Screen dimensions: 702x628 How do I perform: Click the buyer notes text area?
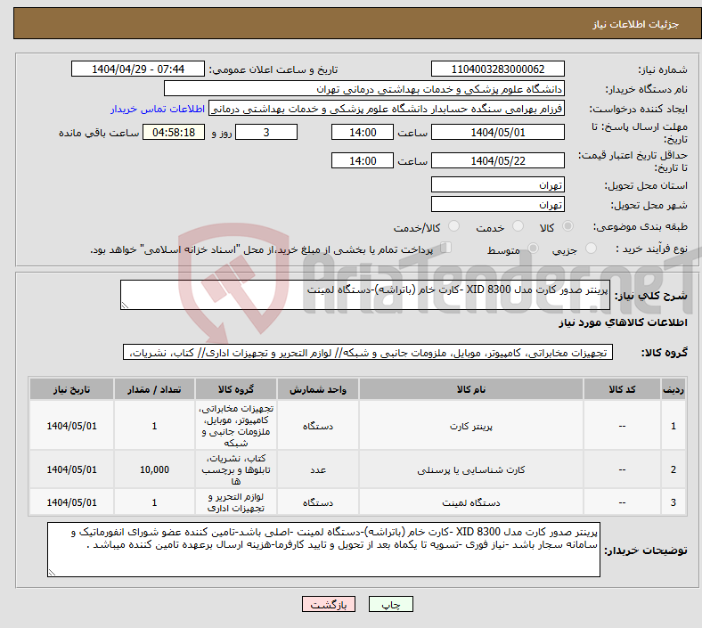click(323, 550)
